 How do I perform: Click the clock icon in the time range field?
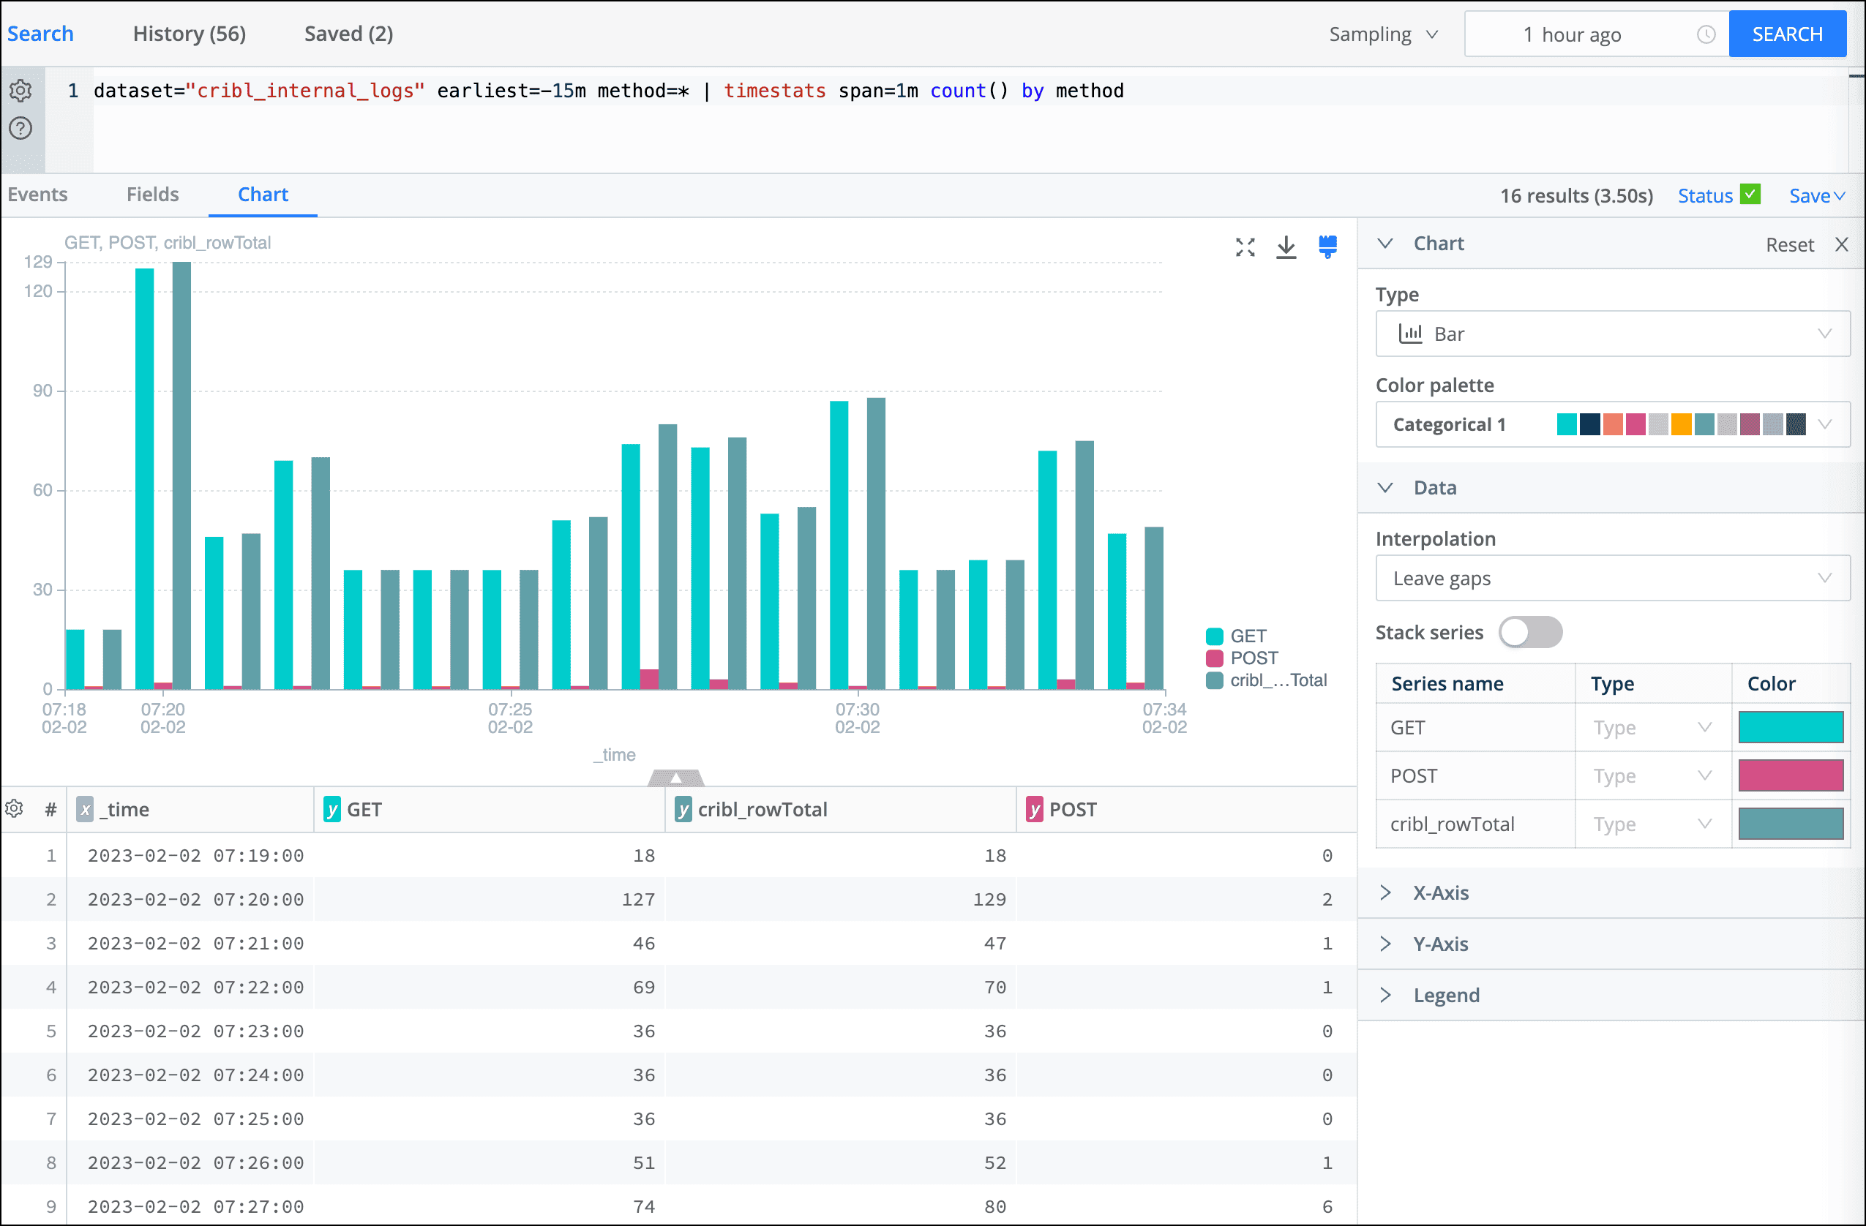point(1706,34)
